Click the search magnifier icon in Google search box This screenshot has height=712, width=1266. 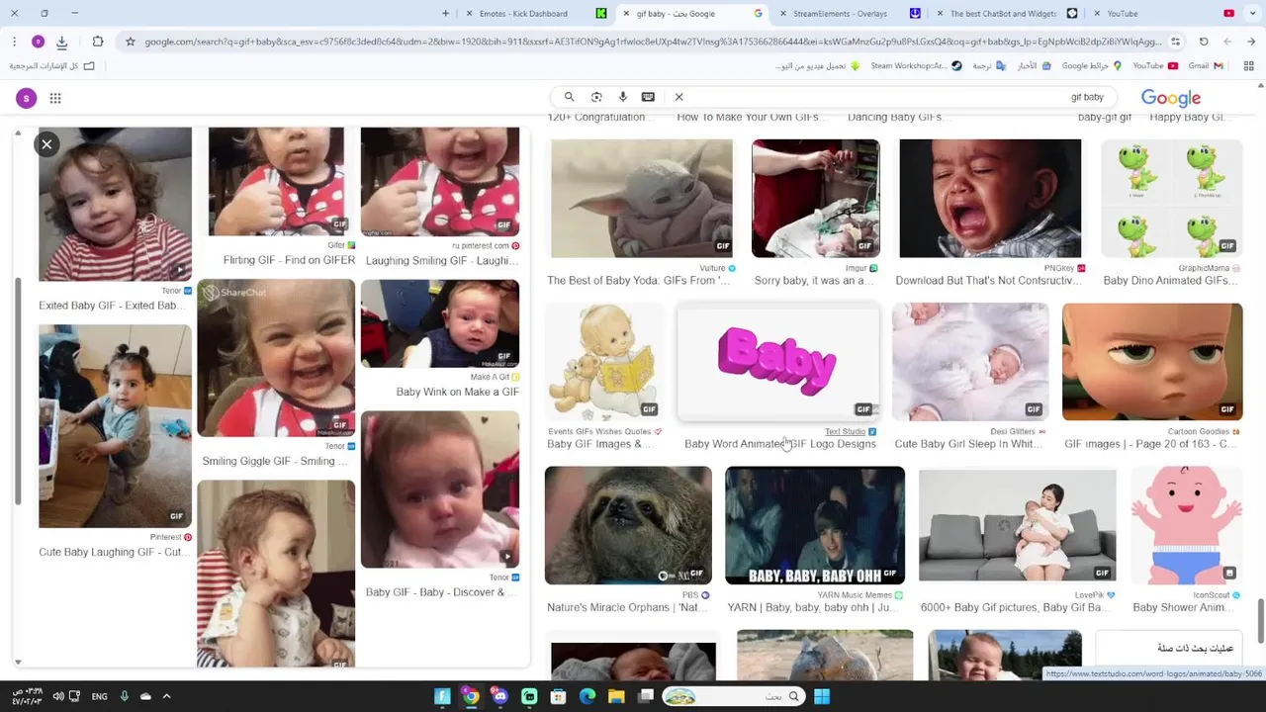(569, 97)
